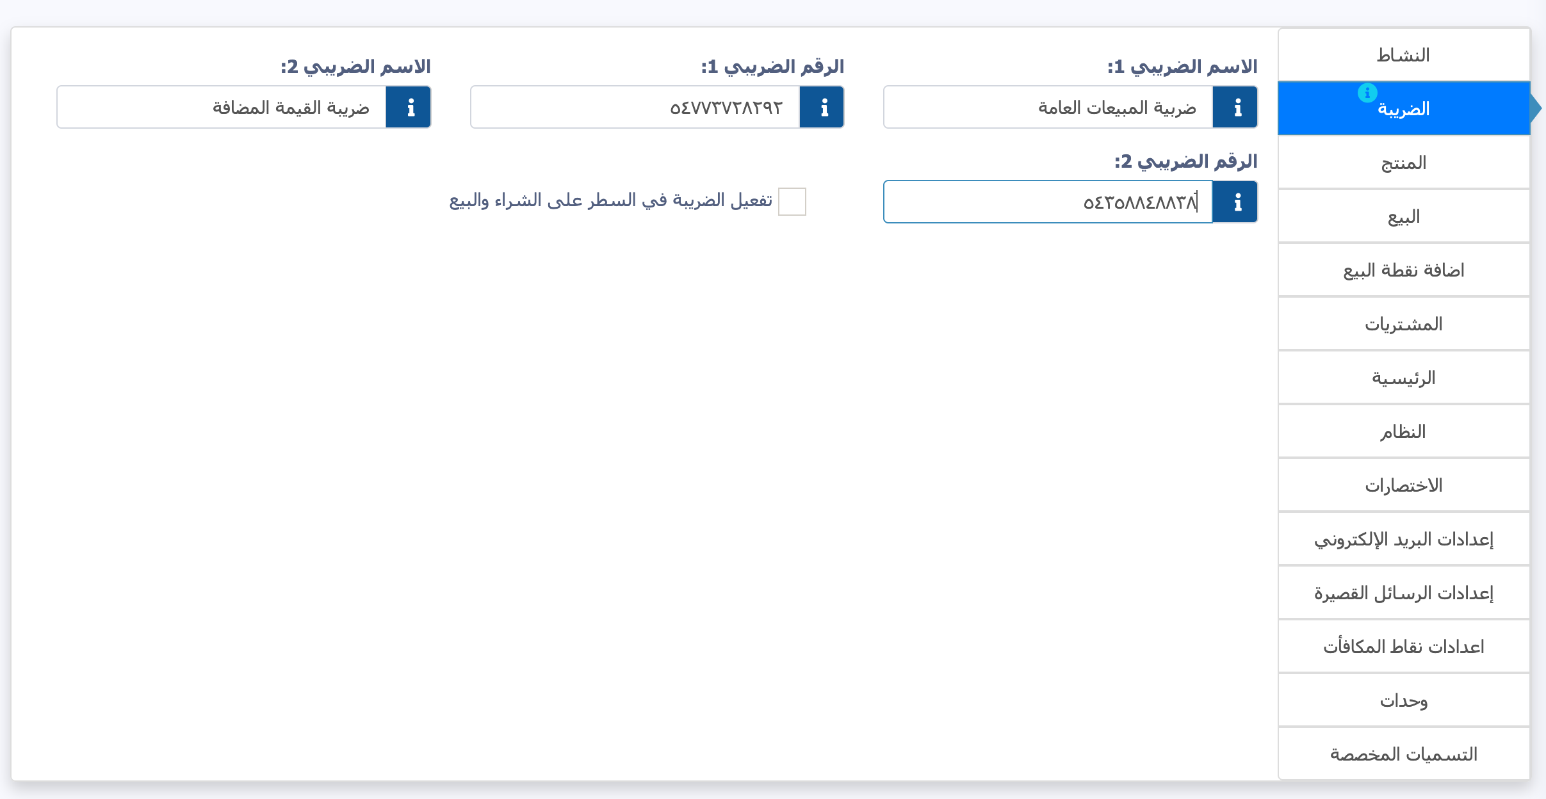This screenshot has height=799, width=1546.
Task: Enable تفعيل الضريبة في السطر checkbox
Action: pyautogui.click(x=792, y=202)
